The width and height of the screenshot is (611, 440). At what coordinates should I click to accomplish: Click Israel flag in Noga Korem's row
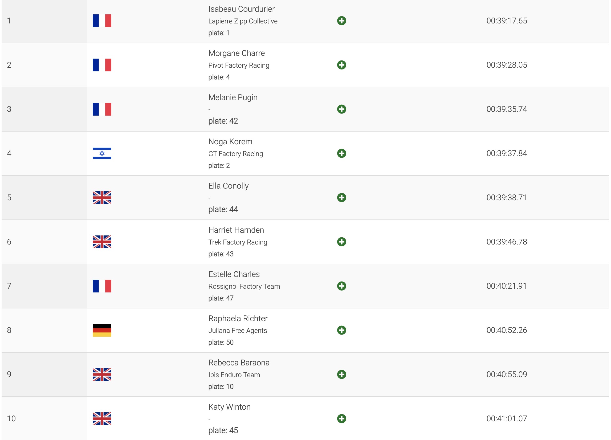[102, 153]
